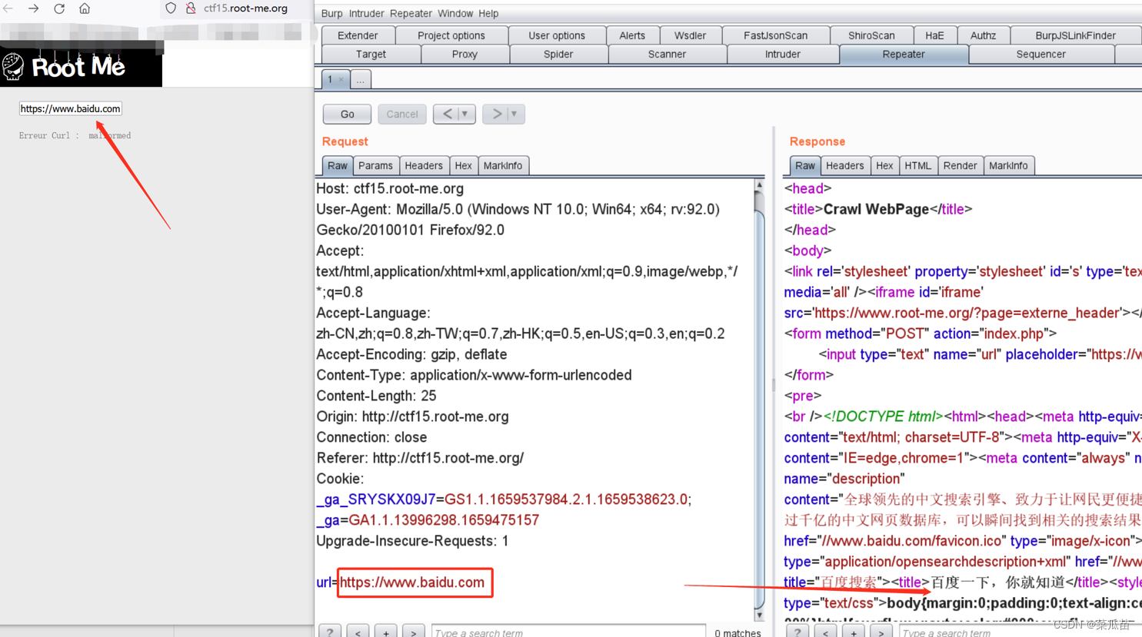
Task: Switch to the BurpJSLinkFinder tab
Action: point(1075,35)
